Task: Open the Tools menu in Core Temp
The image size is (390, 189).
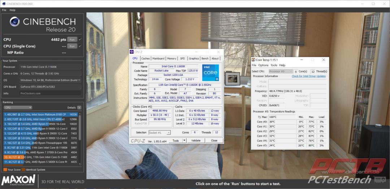Action: 274,65
